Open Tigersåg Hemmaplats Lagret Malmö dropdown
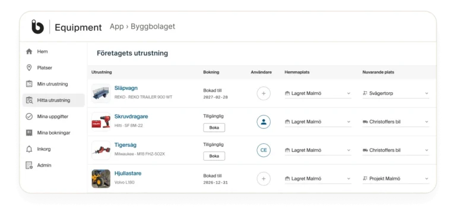The height and width of the screenshot is (221, 456). 318,150
